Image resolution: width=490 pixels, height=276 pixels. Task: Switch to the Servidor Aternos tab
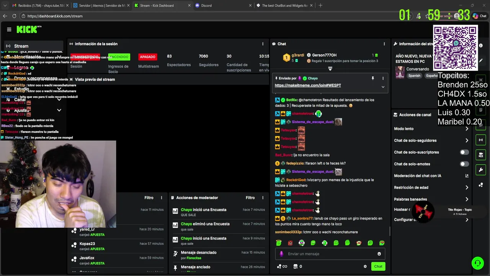(x=101, y=5)
